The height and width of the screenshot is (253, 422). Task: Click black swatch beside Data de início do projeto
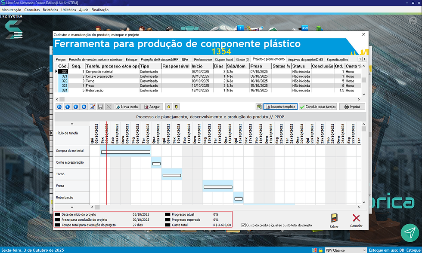[57, 214]
